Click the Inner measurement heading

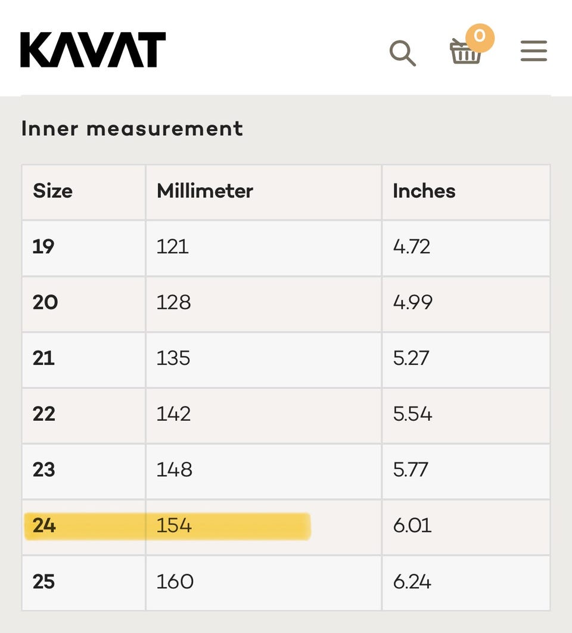click(132, 129)
